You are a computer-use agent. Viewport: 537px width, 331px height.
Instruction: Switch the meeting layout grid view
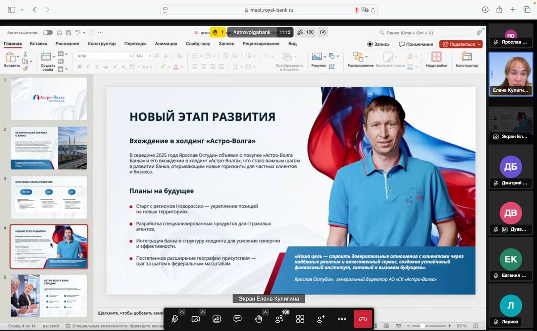click(300, 319)
